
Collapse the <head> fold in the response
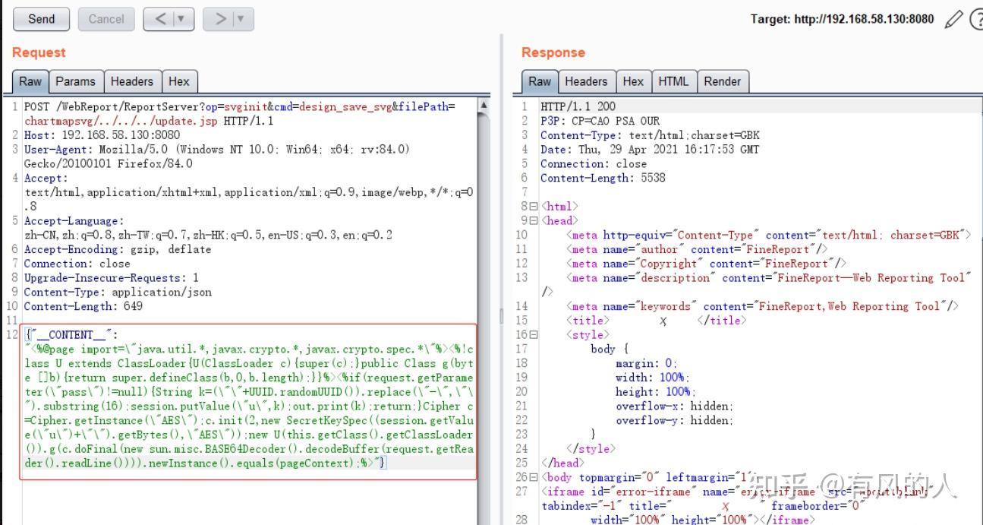534,221
